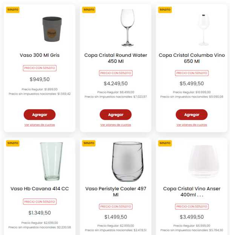Click the Vaso Peristyle Cooler 497 Ml title
The image size is (230, 235).
tap(115, 192)
